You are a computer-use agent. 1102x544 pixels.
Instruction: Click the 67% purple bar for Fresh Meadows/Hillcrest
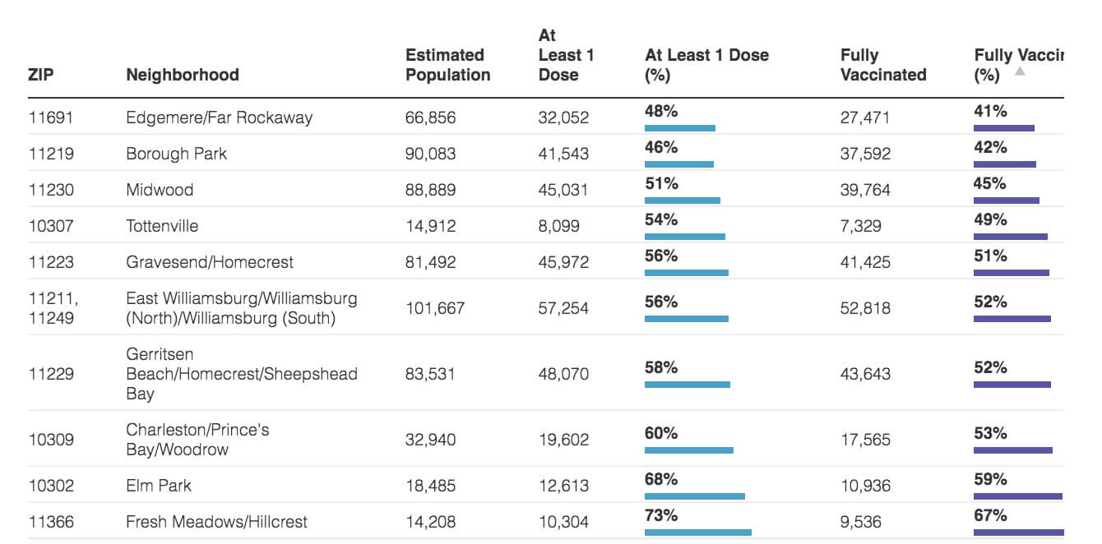pos(1018,532)
